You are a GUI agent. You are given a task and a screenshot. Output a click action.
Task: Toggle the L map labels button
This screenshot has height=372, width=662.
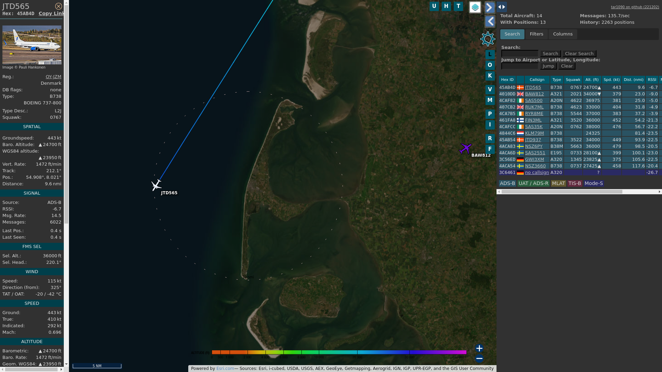(490, 54)
